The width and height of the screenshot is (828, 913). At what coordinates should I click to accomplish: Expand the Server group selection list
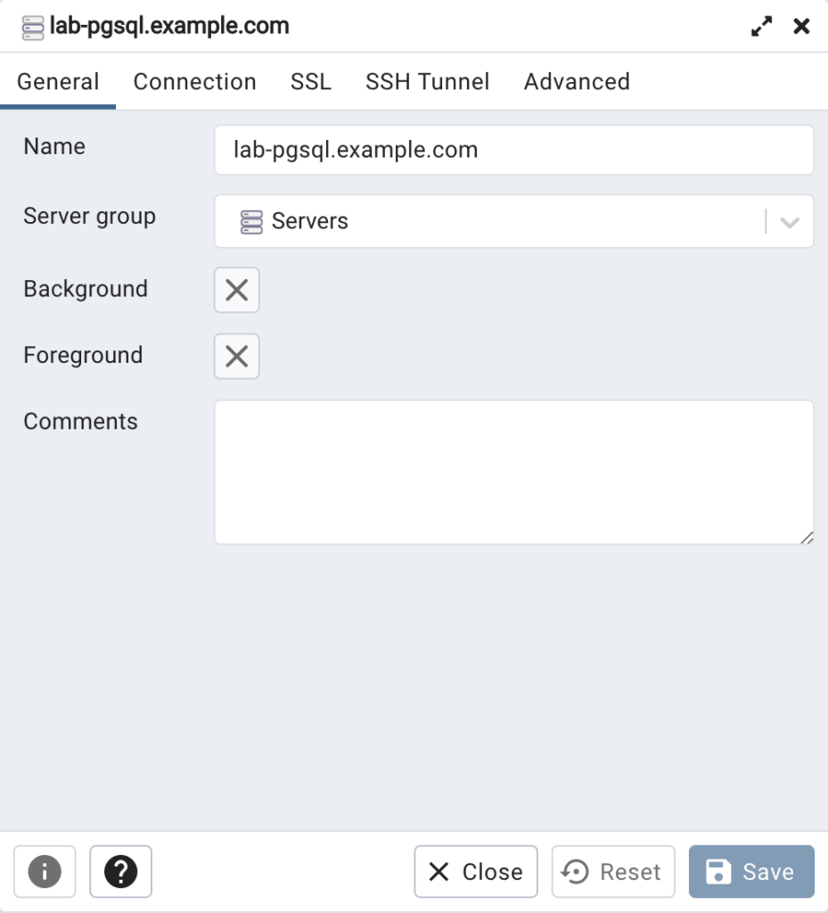[790, 220]
